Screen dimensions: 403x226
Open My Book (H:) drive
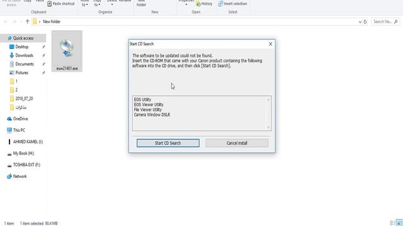21,153
